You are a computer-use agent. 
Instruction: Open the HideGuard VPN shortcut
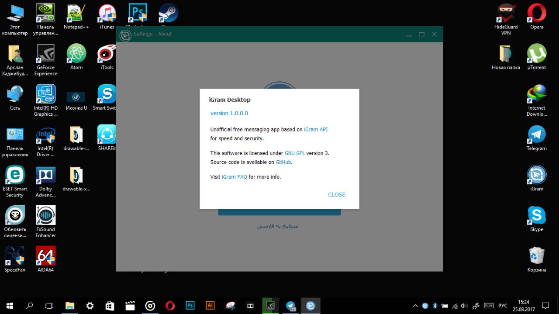click(x=506, y=20)
